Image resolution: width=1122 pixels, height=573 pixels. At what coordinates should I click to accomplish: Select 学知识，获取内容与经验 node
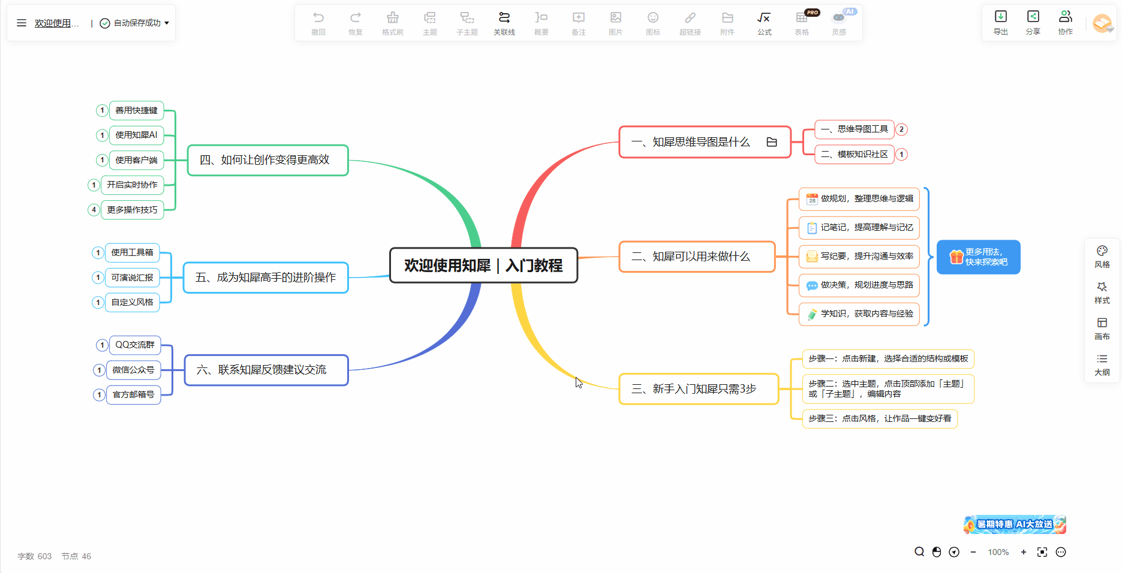coord(859,313)
